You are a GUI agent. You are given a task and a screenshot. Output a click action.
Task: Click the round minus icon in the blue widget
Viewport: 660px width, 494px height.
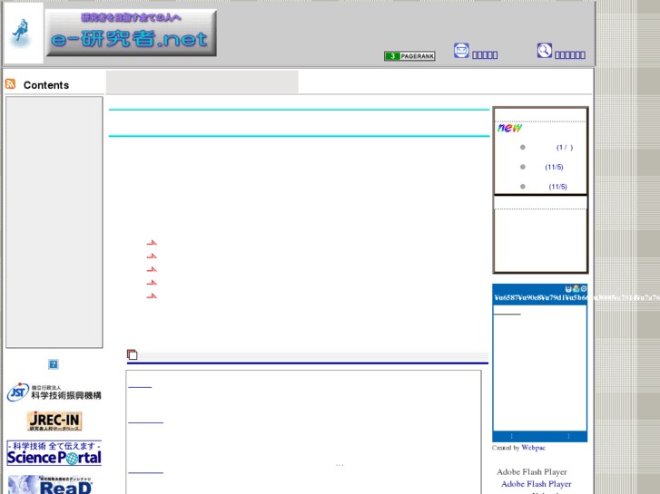[584, 289]
